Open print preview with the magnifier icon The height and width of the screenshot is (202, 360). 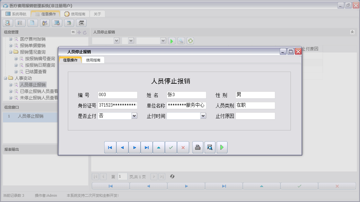point(210,147)
